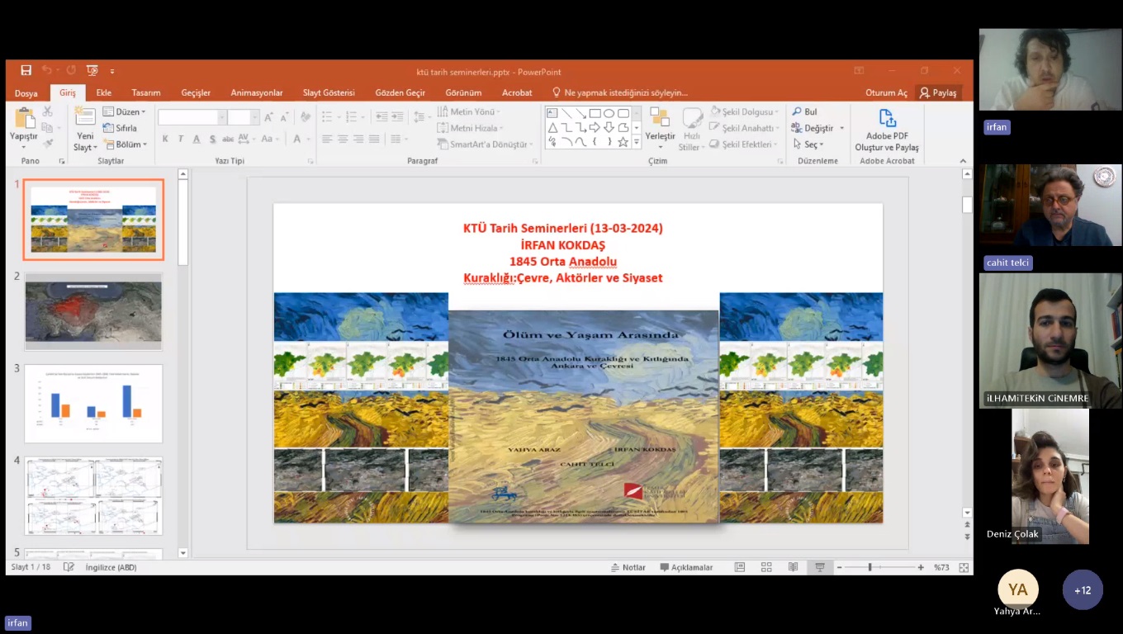Click the Yerleştir (Arrange) icon
Viewport: 1123px width, 634px height.
(x=660, y=119)
